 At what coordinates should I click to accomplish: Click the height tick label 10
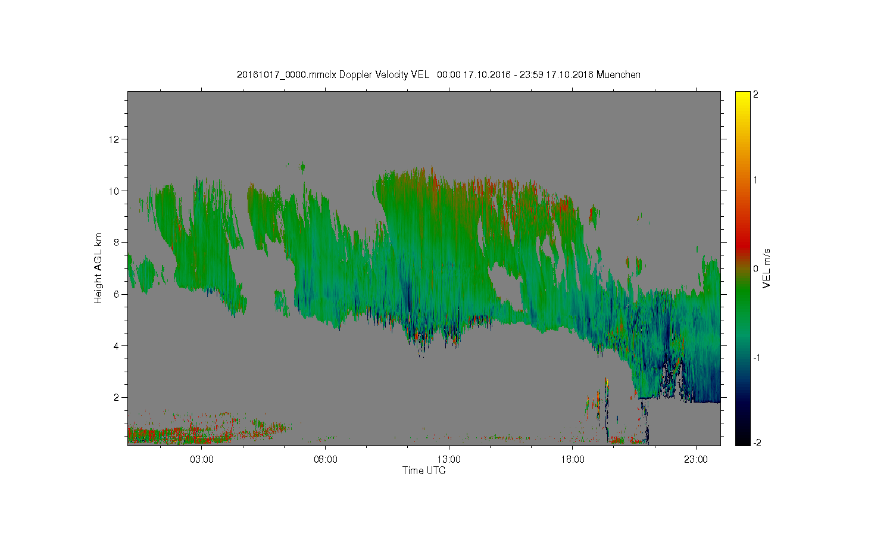click(115, 191)
